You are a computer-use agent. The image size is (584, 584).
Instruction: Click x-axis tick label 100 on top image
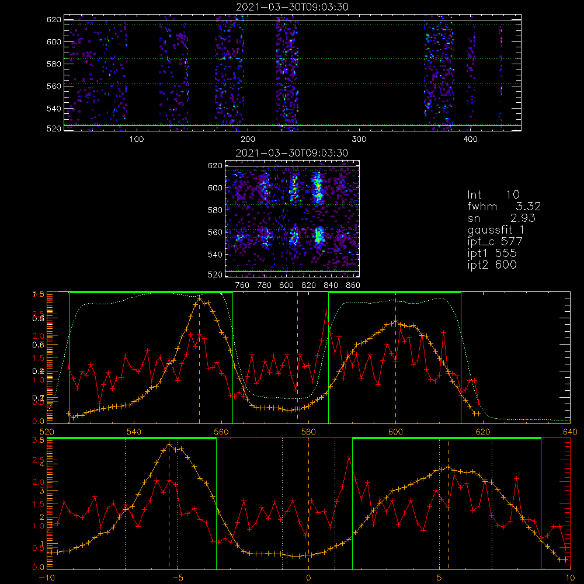click(x=137, y=140)
